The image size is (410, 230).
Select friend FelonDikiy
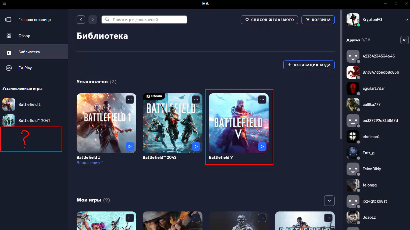(x=377, y=169)
